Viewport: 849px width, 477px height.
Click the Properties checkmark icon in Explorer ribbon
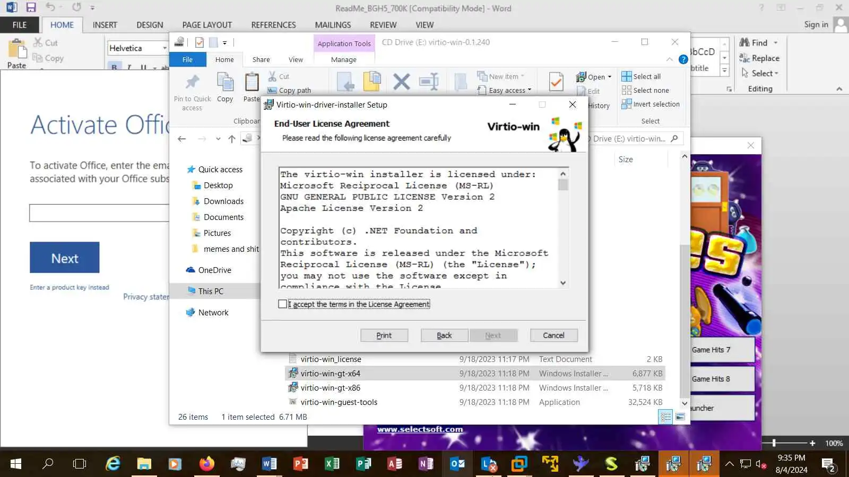pyautogui.click(x=556, y=82)
